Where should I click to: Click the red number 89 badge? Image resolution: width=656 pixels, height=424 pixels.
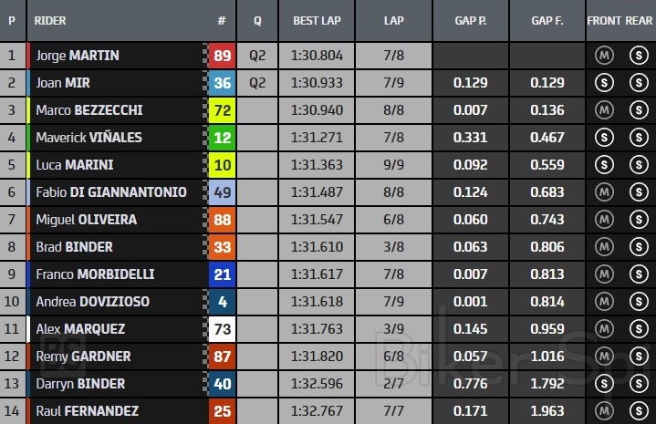click(x=222, y=56)
